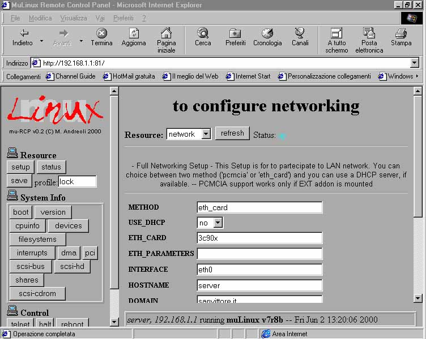Open the Preferiti favorites toolbar icon
Image resolution: width=426 pixels, height=339 pixels.
click(235, 33)
